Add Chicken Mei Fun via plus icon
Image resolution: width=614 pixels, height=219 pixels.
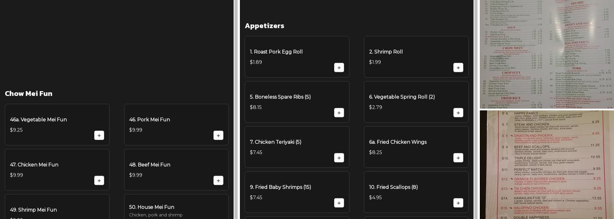pyautogui.click(x=99, y=180)
